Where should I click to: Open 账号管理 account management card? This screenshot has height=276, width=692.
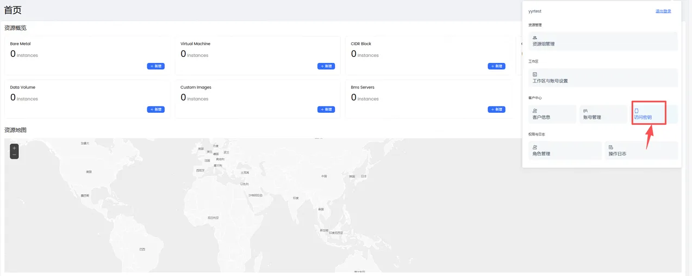pyautogui.click(x=603, y=114)
